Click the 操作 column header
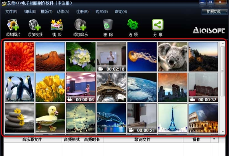The width and height of the screenshot is (229, 156). point(197,140)
